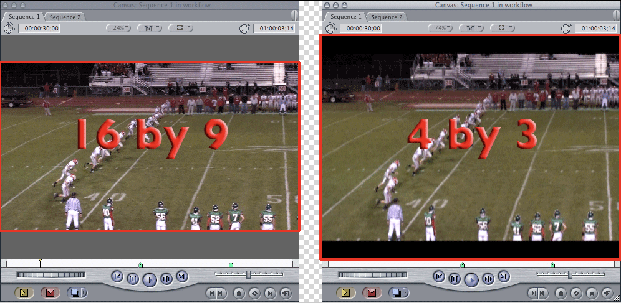Click the jog wheel control in left canvas
Screen dimensions: 621x303
[x=51, y=274]
